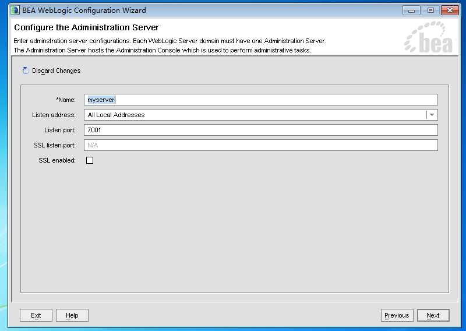Minimize the Configuration Wizard window

click(411, 10)
